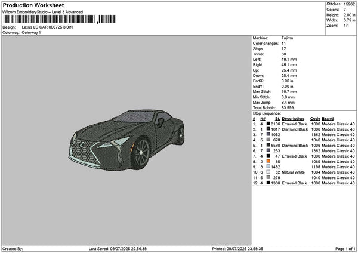Click the Right value 48.1 mm
358x253 pixels.
(x=289, y=65)
